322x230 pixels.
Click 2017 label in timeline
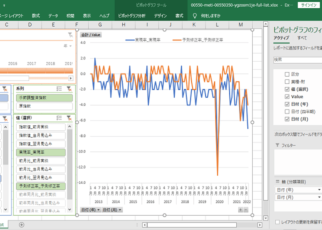[31, 63]
